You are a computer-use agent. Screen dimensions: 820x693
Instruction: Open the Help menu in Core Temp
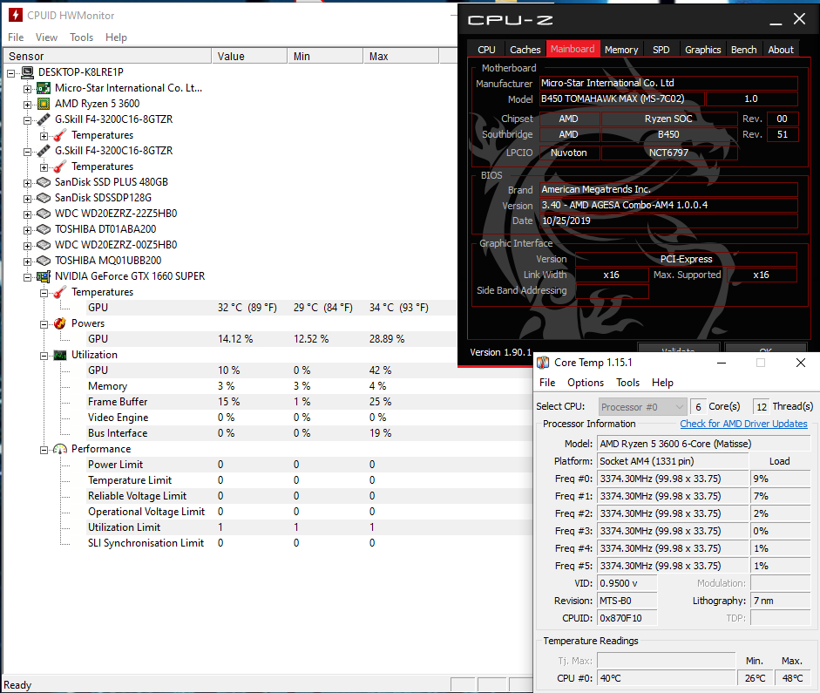point(662,383)
